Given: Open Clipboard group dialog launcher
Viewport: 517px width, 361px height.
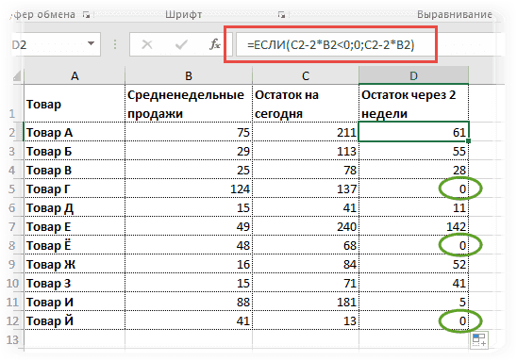Looking at the screenshot, I should [86, 14].
